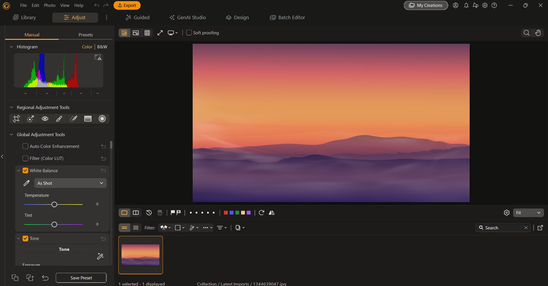Enable Auto Color Enhancement
The height and width of the screenshot is (286, 548).
pos(25,146)
